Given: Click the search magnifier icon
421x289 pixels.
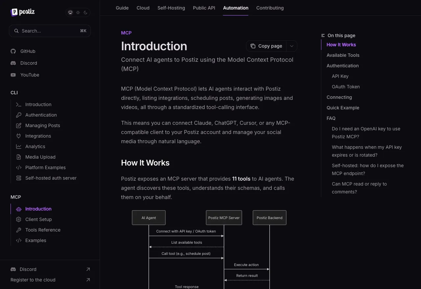Looking at the screenshot, I should [x=16, y=31].
